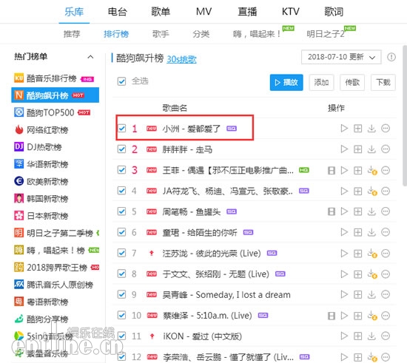Play song number 4 by JA符龙飞
The height and width of the screenshot is (363, 407).
344,191
